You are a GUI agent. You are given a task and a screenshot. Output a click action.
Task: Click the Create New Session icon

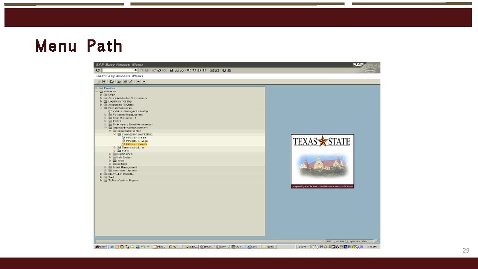212,70
